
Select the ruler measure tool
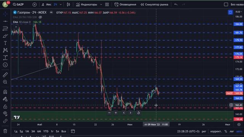click(5, 75)
